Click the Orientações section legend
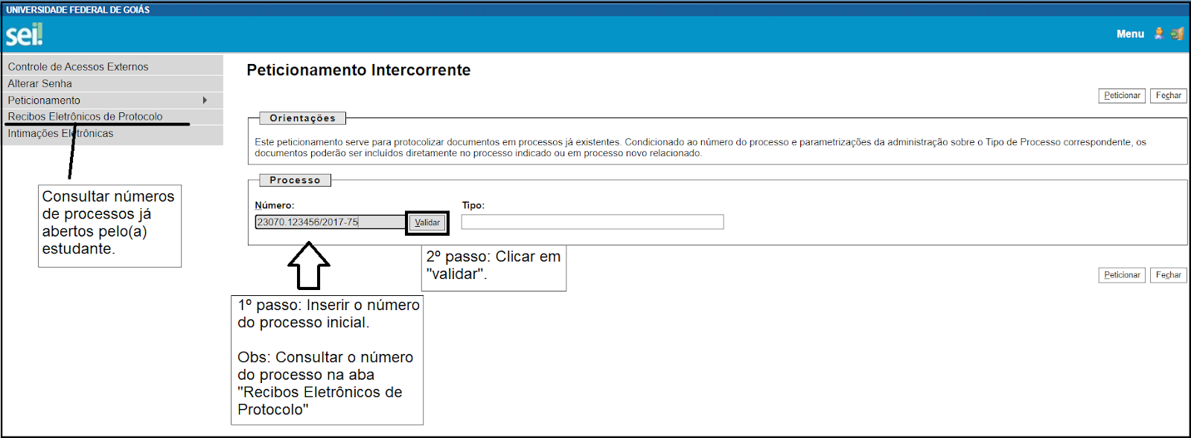Image resolution: width=1191 pixels, height=438 pixels. 302,118
